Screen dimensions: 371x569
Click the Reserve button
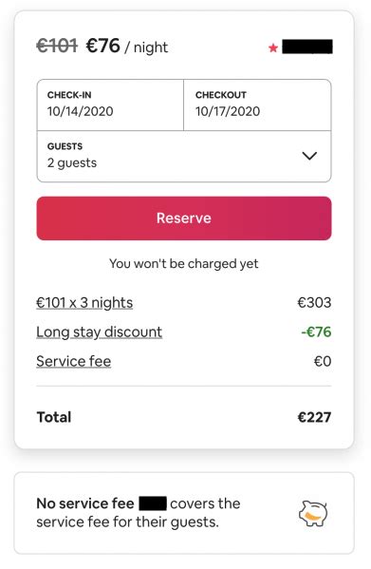(184, 218)
